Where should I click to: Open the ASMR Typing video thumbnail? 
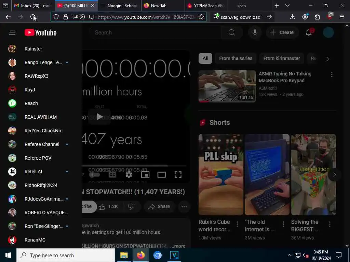click(x=227, y=86)
